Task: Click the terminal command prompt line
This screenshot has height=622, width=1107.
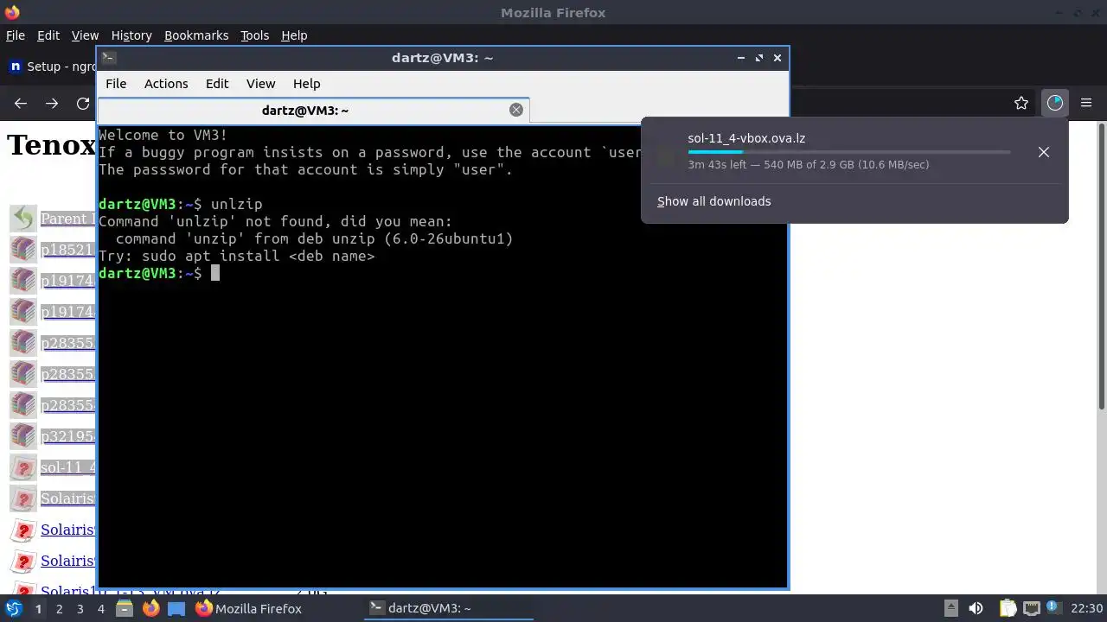Action: pos(159,273)
